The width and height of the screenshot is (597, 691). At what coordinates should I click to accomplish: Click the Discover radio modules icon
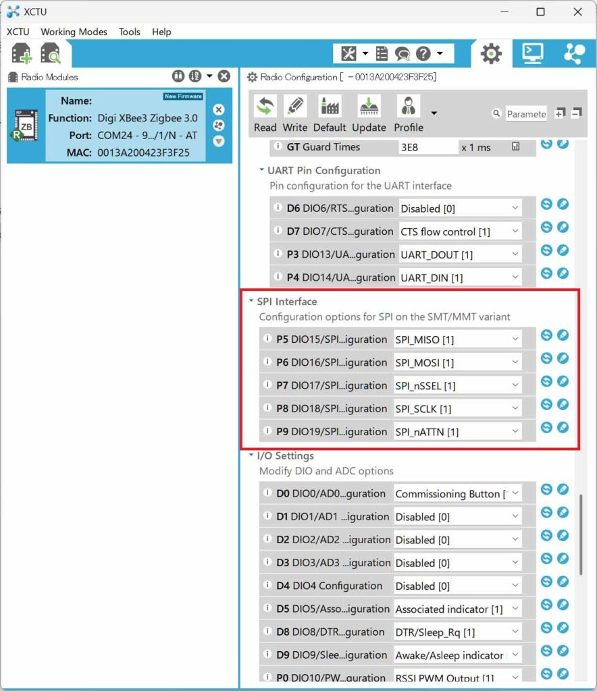51,53
